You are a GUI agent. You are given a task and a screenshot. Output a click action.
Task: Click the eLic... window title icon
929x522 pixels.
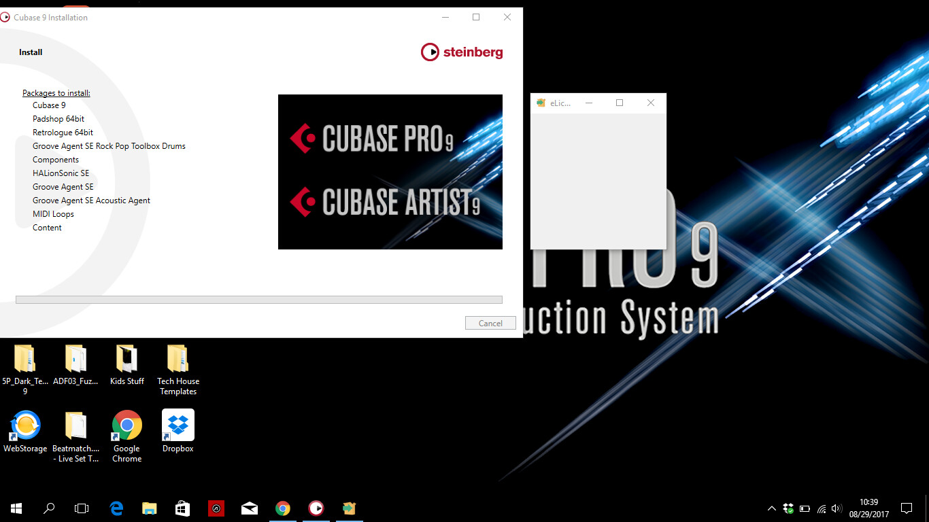pos(541,103)
